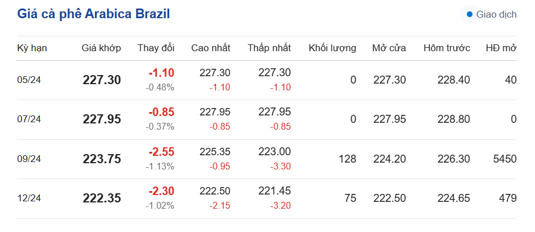Select the Giá khớp column header
The width and height of the screenshot is (535, 232).
coord(101,48)
